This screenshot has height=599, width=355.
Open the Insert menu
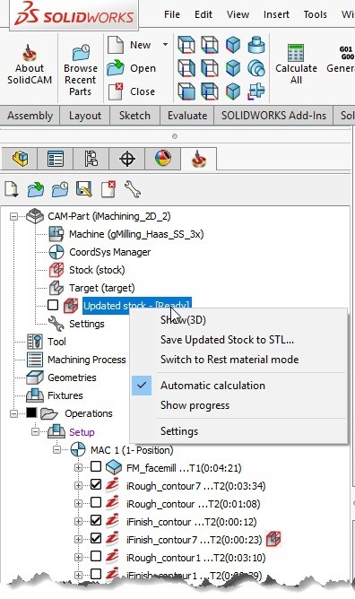[x=276, y=14]
